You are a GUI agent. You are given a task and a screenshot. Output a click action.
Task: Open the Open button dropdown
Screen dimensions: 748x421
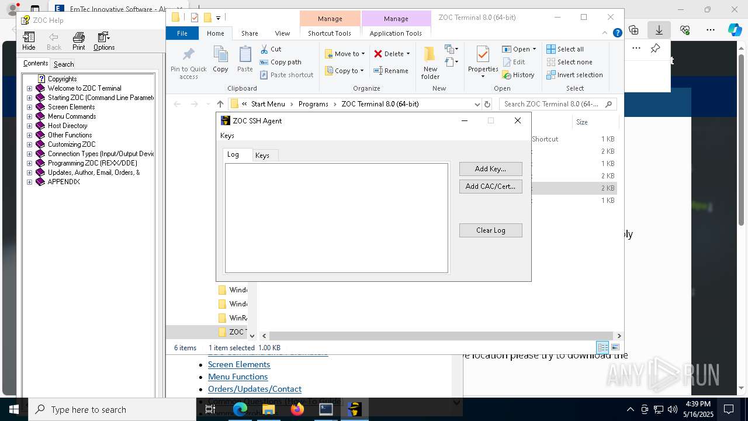click(534, 49)
